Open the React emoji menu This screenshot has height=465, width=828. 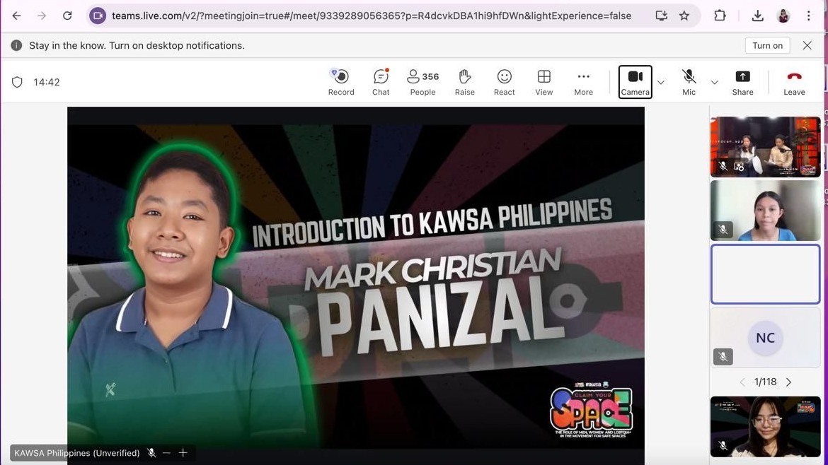pos(505,82)
